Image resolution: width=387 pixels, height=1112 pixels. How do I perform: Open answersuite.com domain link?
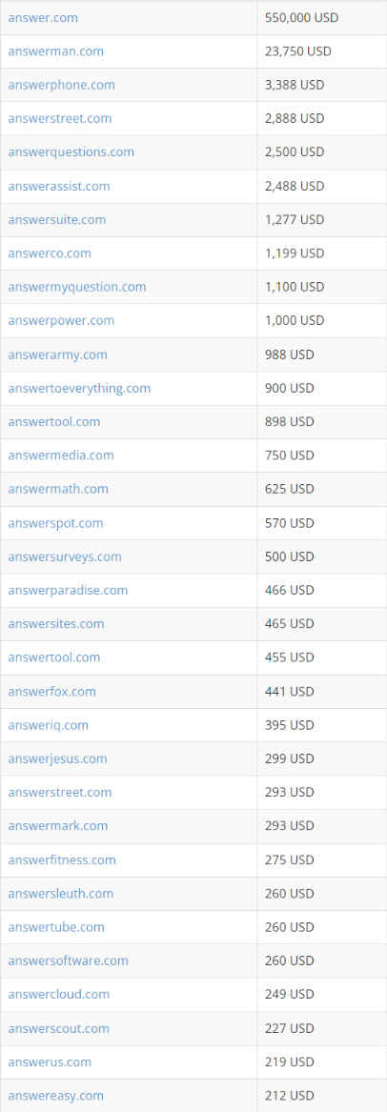pyautogui.click(x=56, y=220)
